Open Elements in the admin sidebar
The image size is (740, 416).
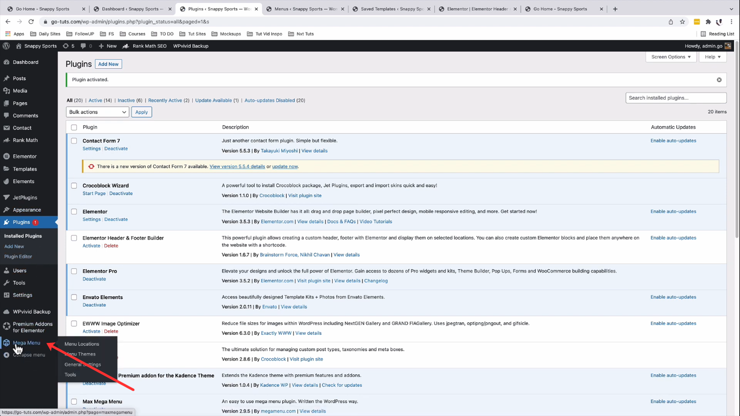click(x=23, y=181)
